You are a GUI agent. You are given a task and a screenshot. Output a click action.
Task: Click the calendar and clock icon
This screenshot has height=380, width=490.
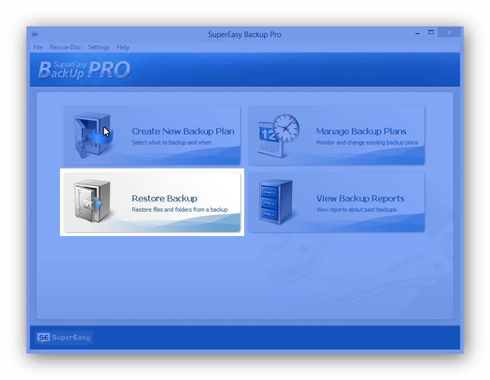click(x=278, y=135)
